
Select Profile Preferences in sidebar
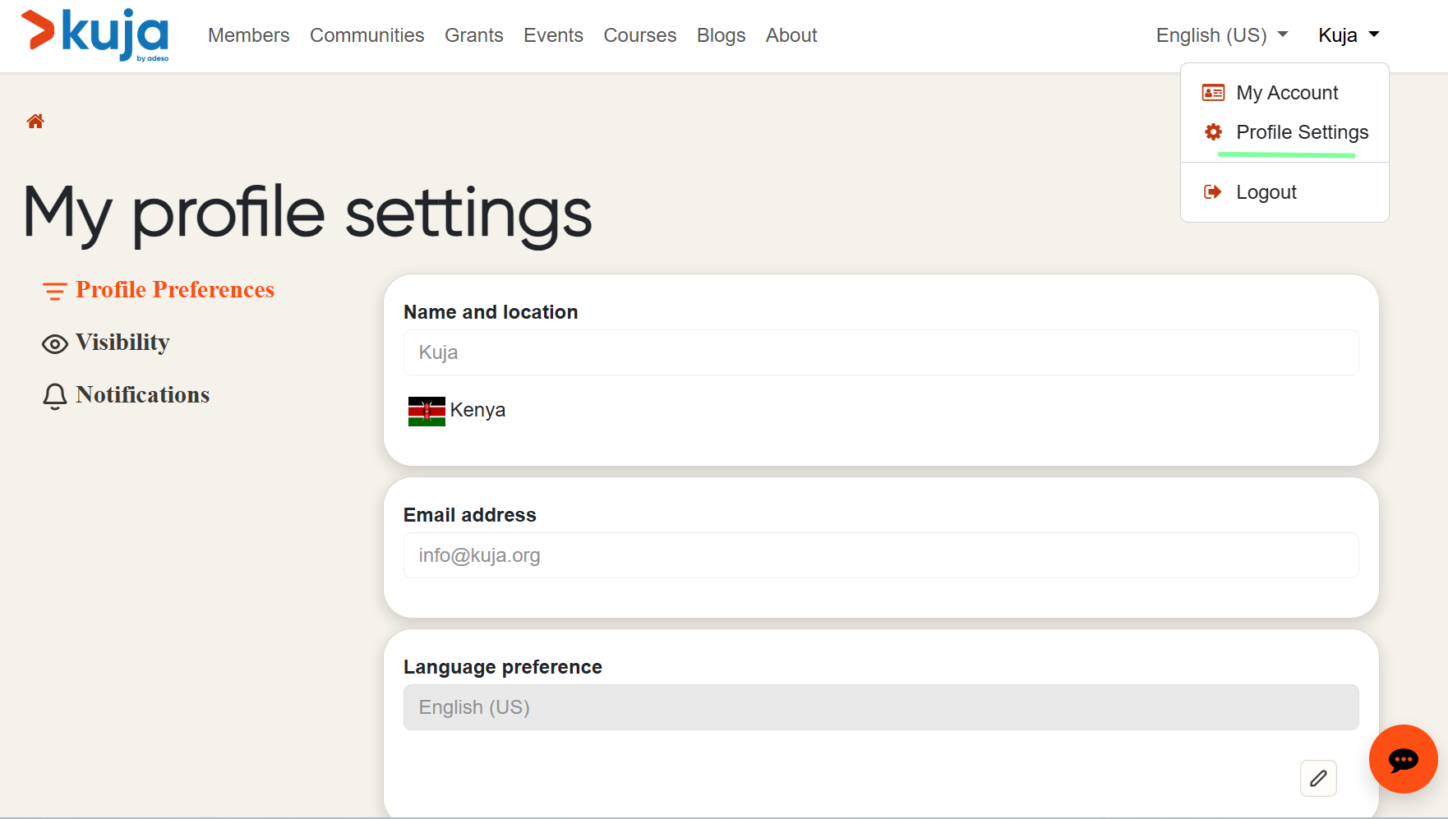coord(174,290)
